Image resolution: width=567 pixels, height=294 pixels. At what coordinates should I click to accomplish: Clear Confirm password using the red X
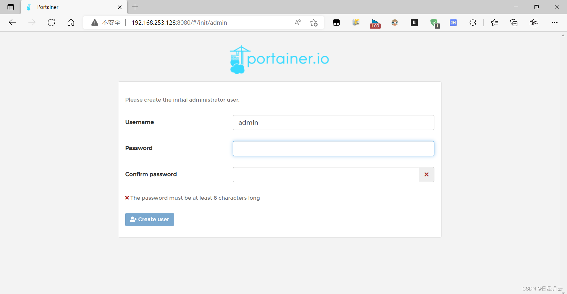point(426,174)
